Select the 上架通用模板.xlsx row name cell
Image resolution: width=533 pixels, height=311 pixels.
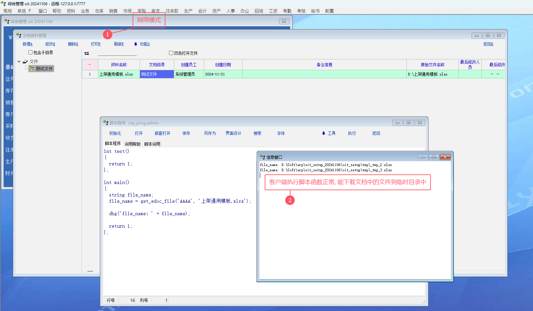click(x=119, y=74)
